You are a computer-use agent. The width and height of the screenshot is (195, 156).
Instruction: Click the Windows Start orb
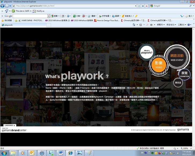(x=4, y=153)
